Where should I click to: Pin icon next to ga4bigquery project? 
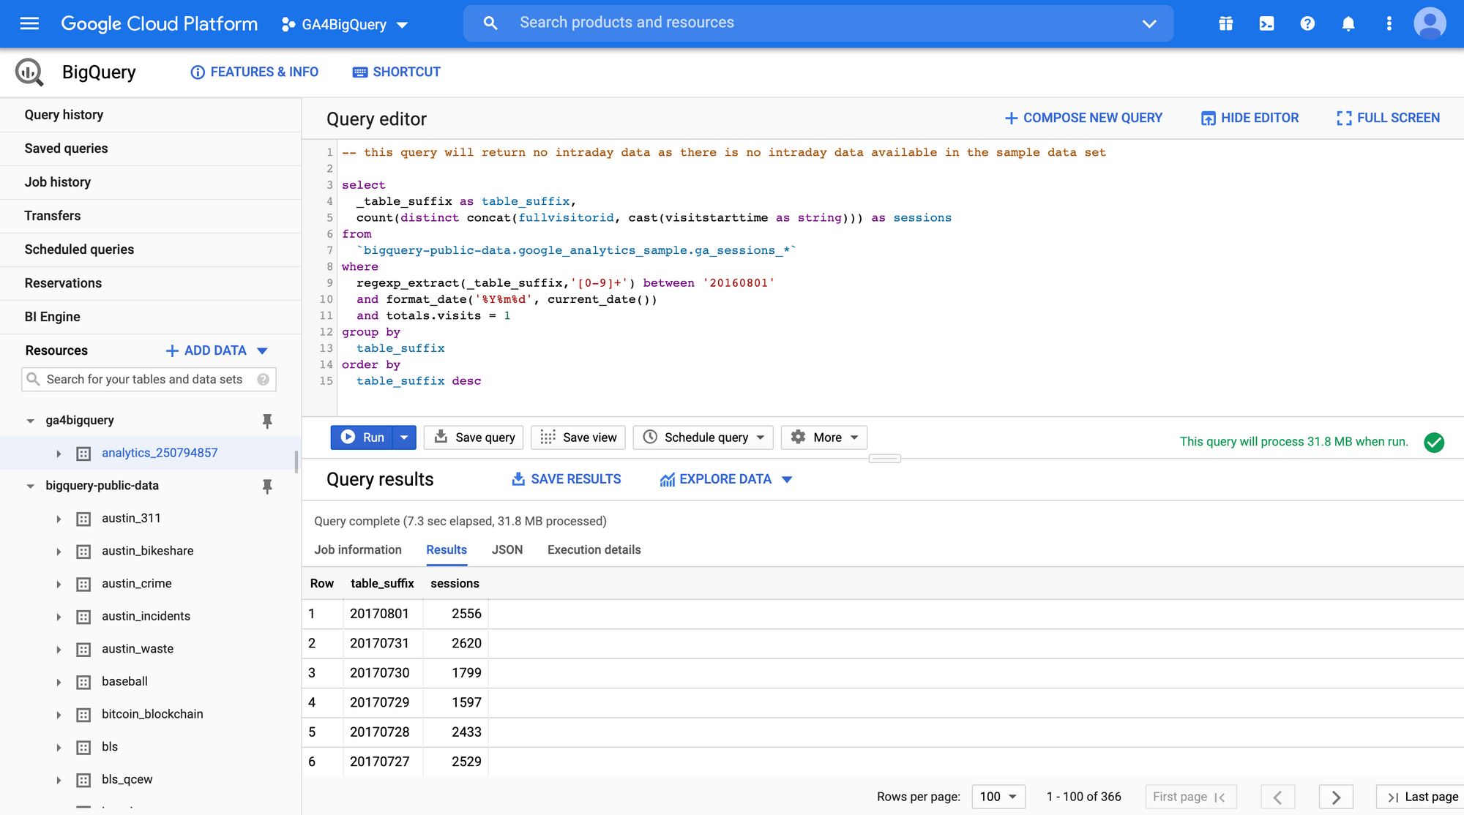coord(267,421)
